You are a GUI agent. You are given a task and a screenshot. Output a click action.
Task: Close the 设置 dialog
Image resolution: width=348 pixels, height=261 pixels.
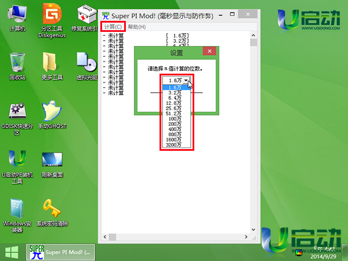[209, 51]
